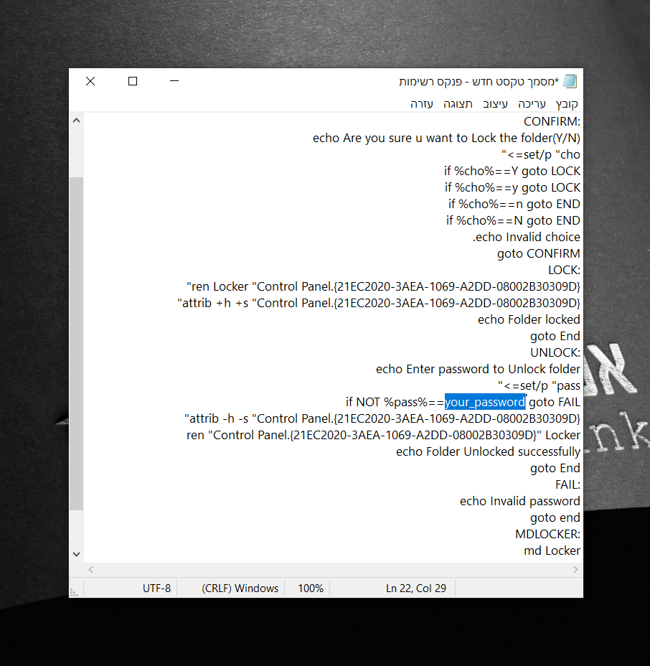Open the תצוגה (View) menu

[x=458, y=104]
